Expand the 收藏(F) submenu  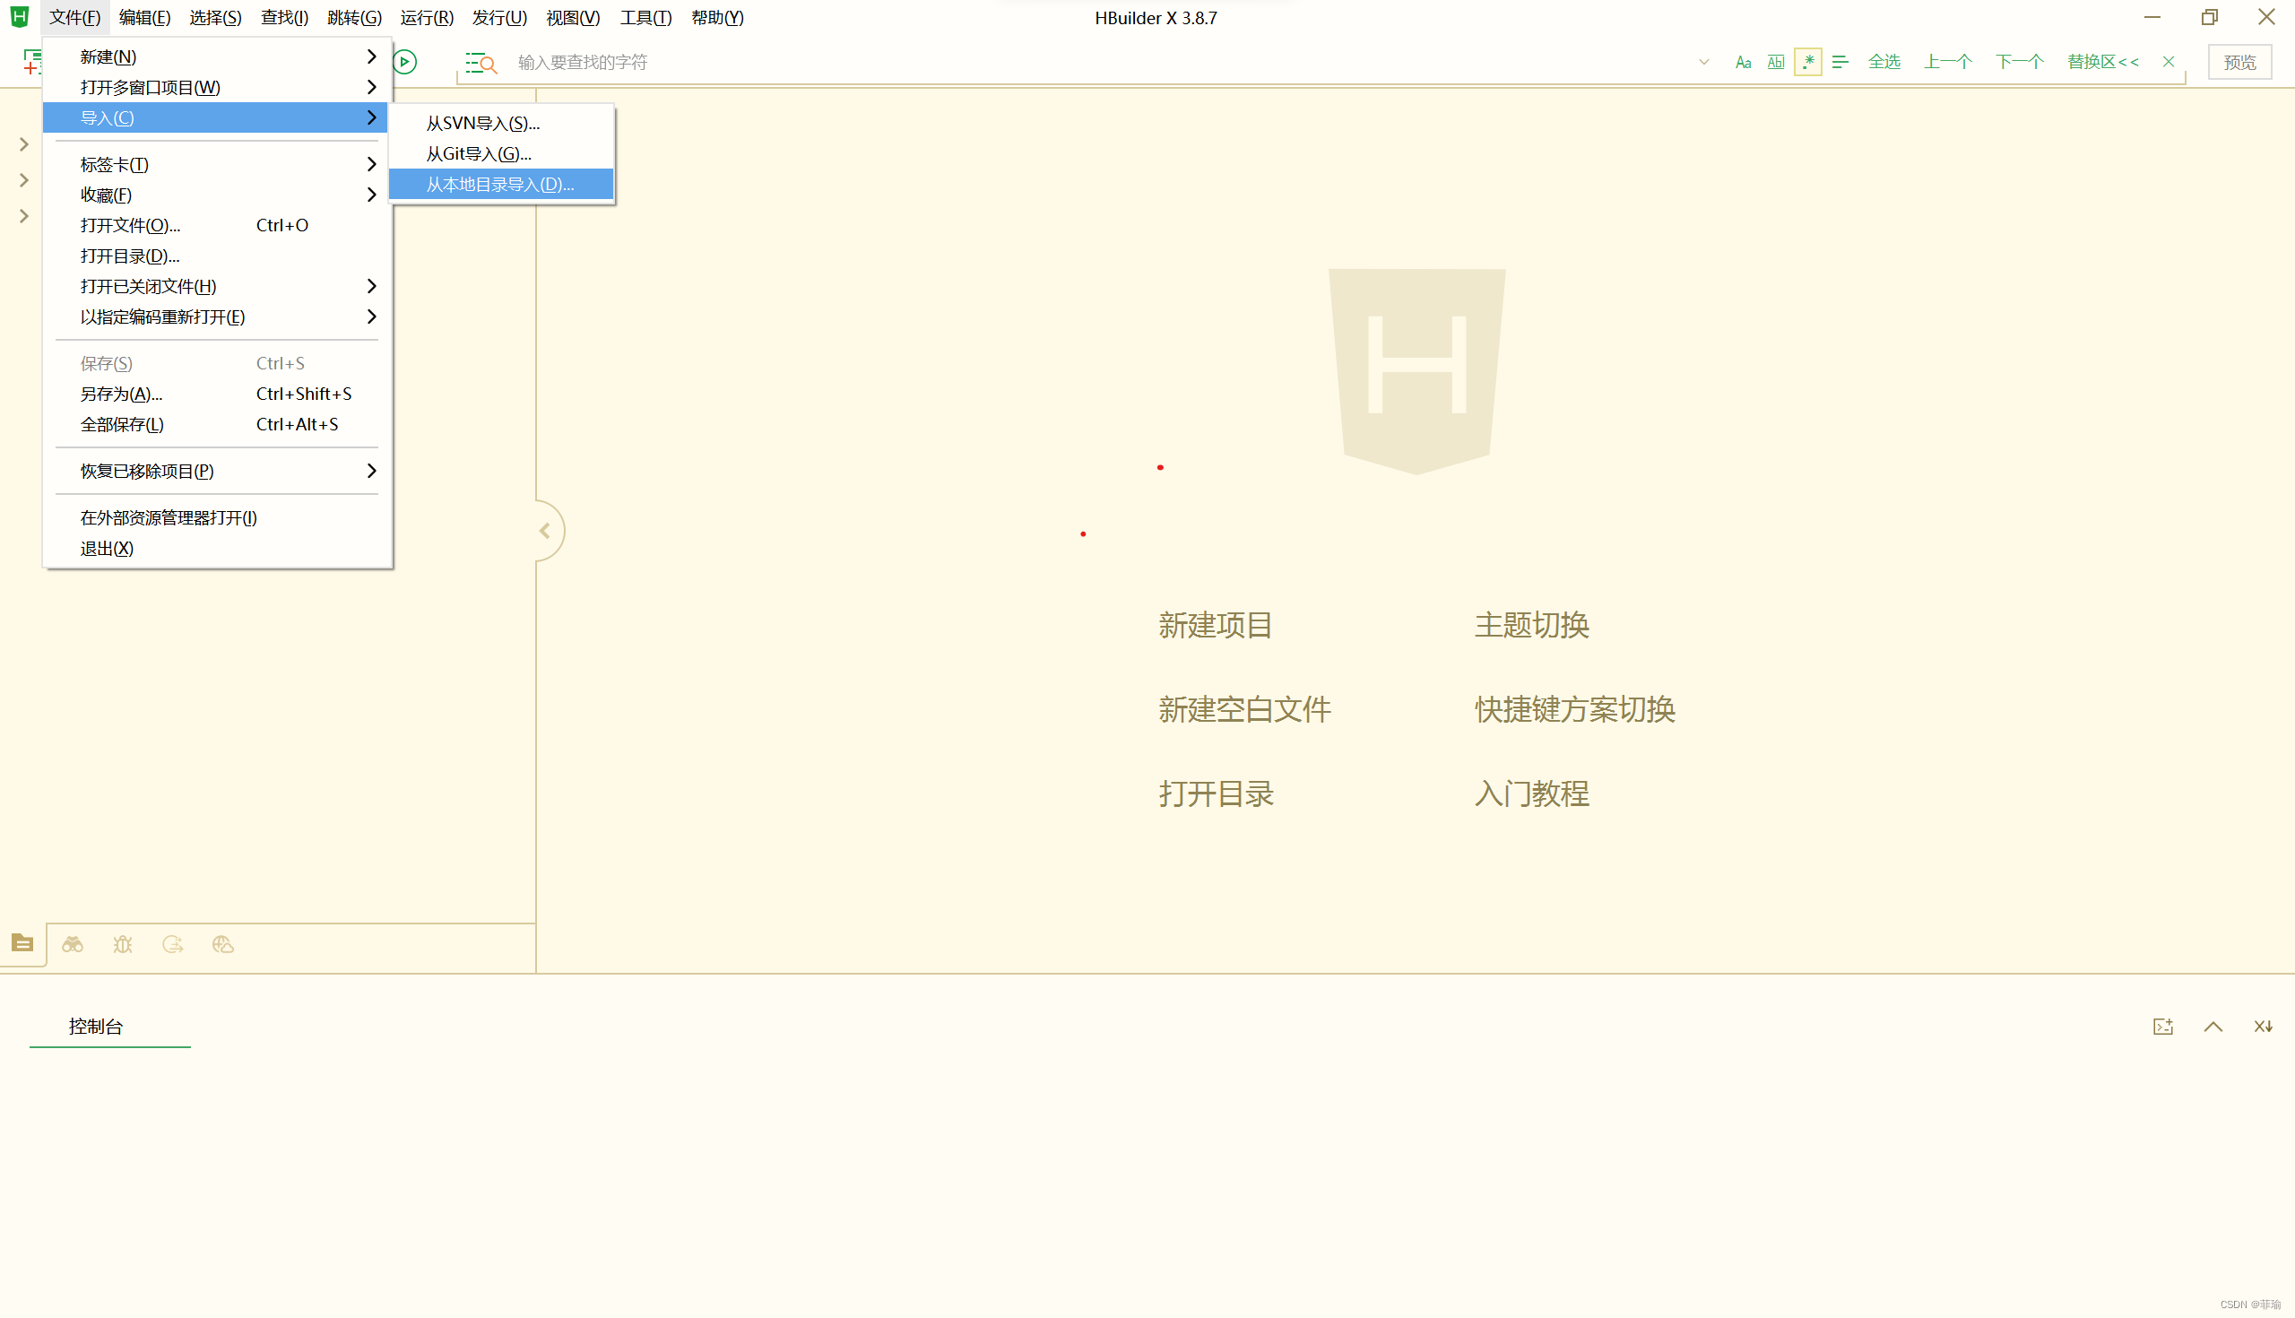216,195
